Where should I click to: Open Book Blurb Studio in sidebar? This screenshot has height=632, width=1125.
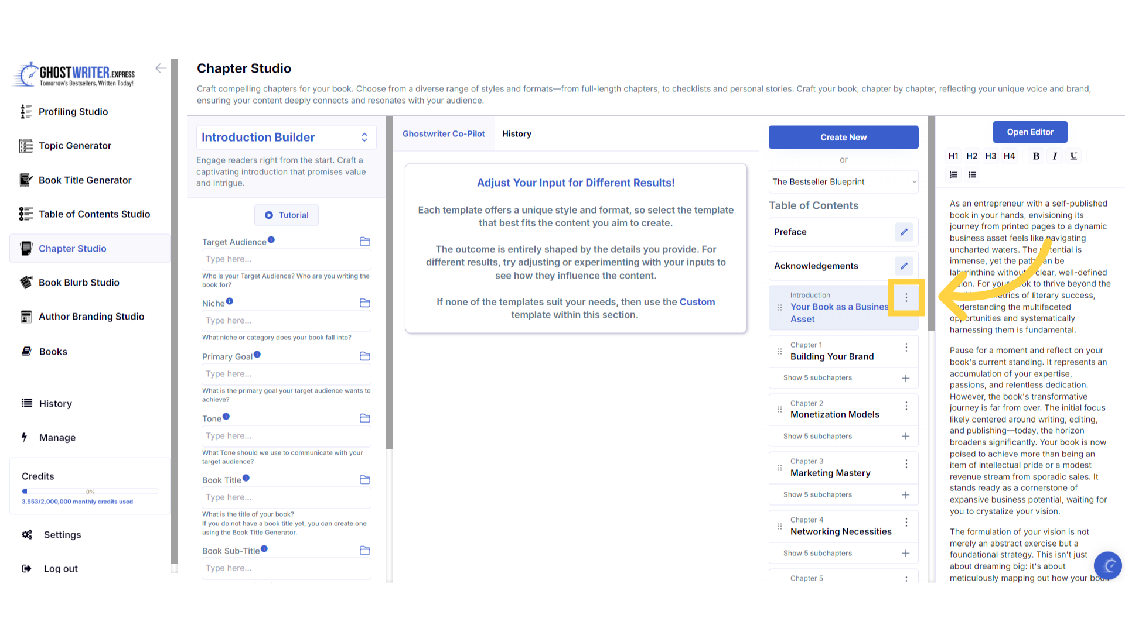79,283
